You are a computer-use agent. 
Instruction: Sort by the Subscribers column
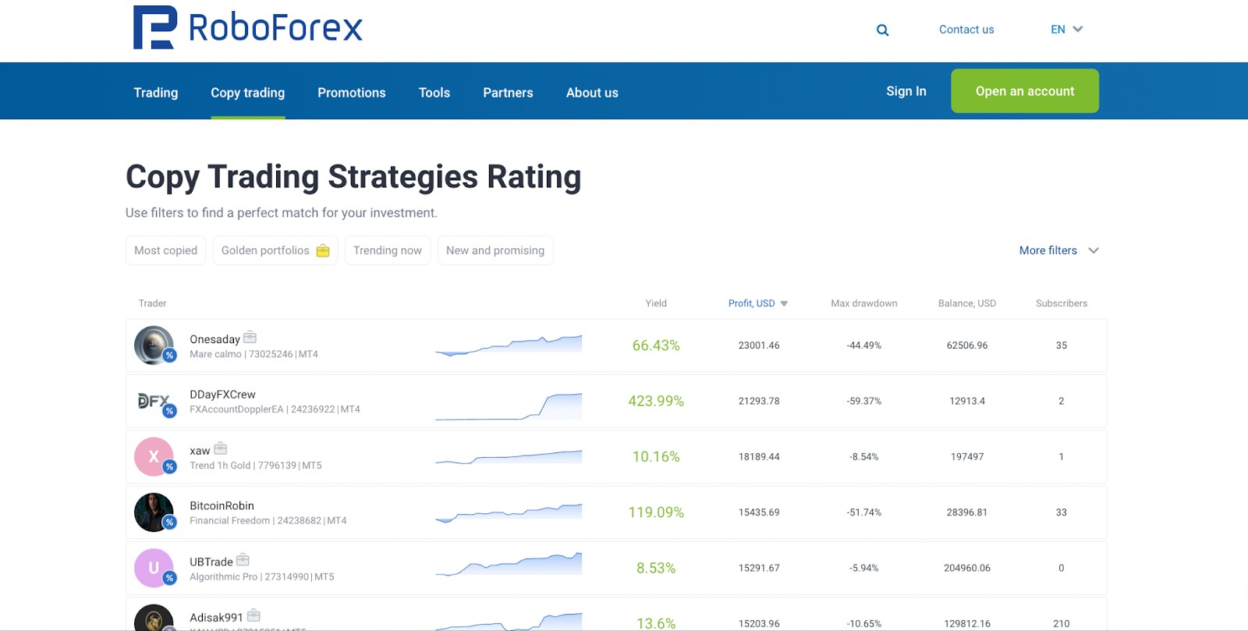(x=1062, y=303)
